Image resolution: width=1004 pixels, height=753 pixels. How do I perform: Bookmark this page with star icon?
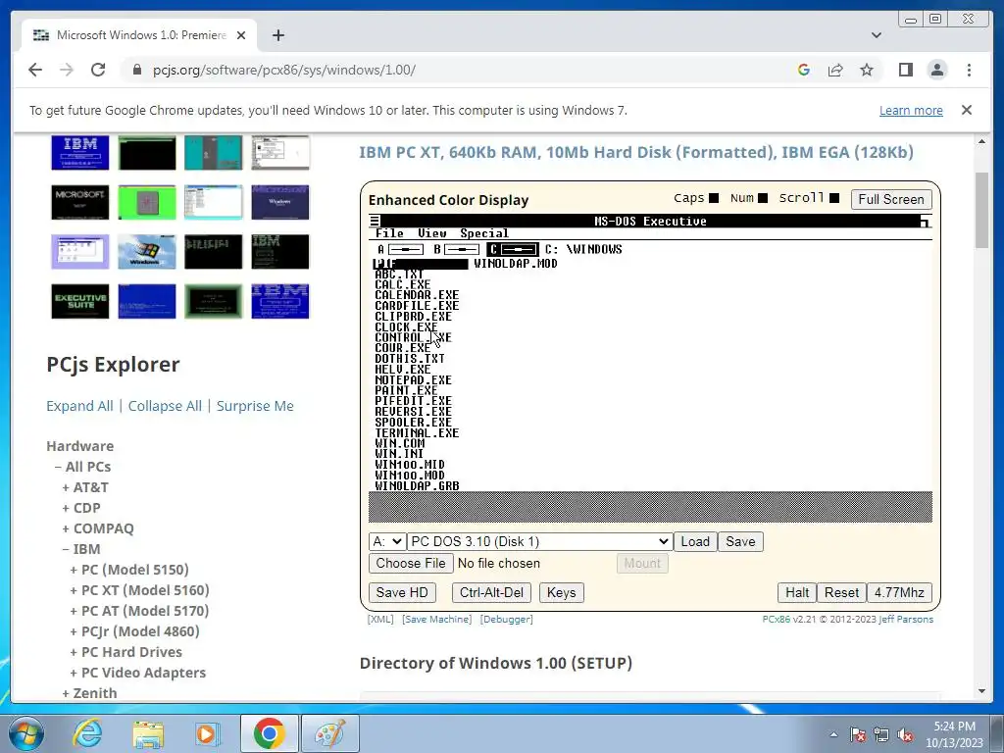pos(867,70)
